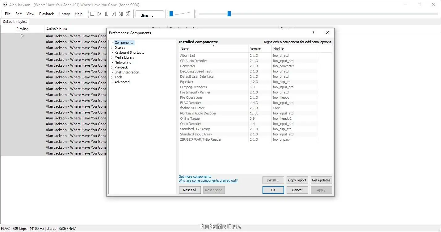Screen dimensions: 441x232
Task: Select the Display page in preferences tree
Action: 120,48
